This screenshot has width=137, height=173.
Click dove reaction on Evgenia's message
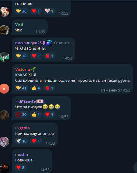click(22, 141)
